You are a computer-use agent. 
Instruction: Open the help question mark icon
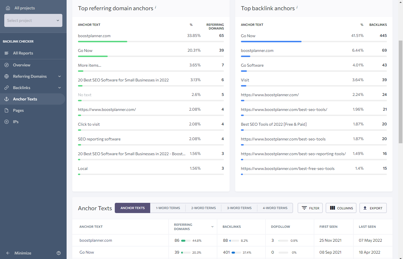[59, 253]
